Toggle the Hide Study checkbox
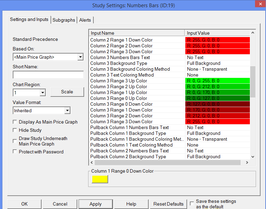This screenshot has width=266, height=209. [15, 130]
